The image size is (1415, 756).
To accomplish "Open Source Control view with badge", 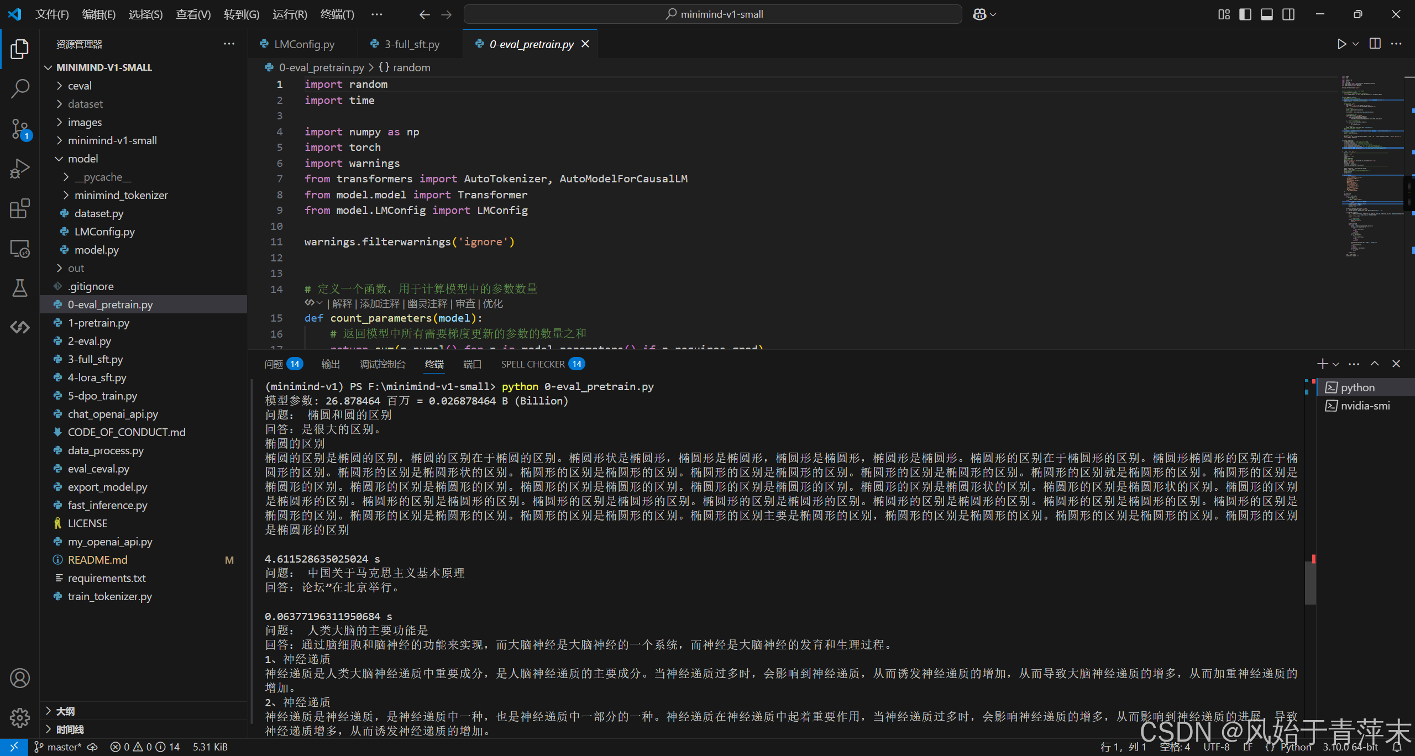I will click(20, 129).
